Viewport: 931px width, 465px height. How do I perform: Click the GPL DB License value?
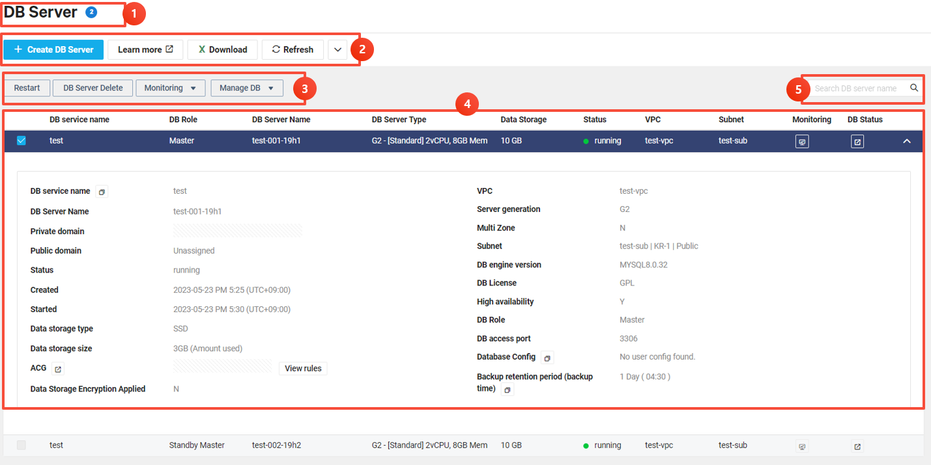(627, 283)
